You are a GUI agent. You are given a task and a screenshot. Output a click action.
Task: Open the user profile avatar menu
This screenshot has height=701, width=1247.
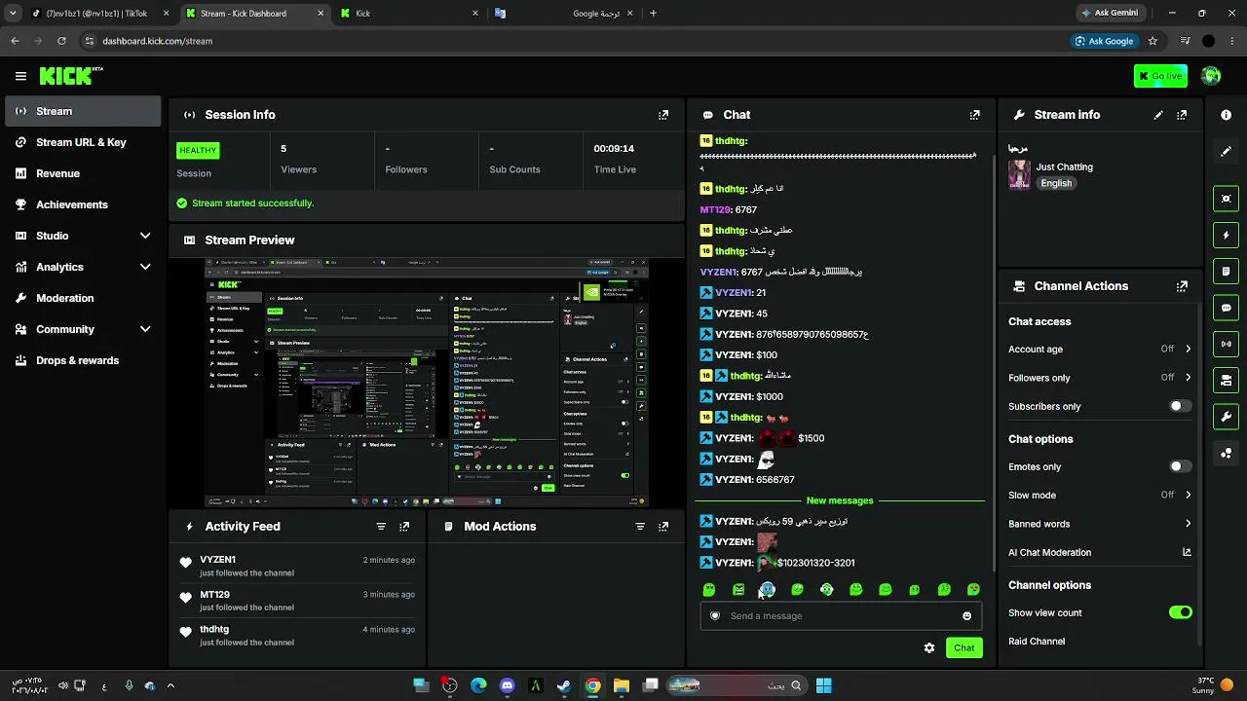pyautogui.click(x=1211, y=76)
